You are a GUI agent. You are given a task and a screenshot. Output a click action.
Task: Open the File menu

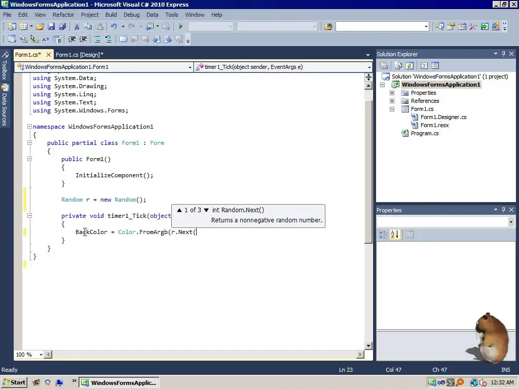[7, 15]
